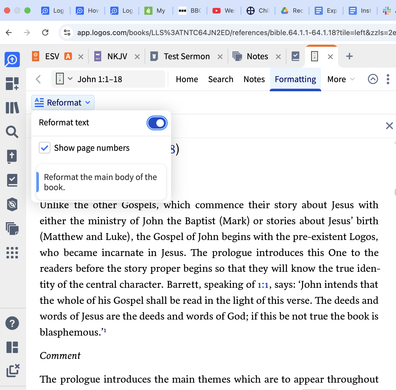The width and height of the screenshot is (396, 390).
Task: Open the Bible book icon in sidebar
Action: coord(12,156)
